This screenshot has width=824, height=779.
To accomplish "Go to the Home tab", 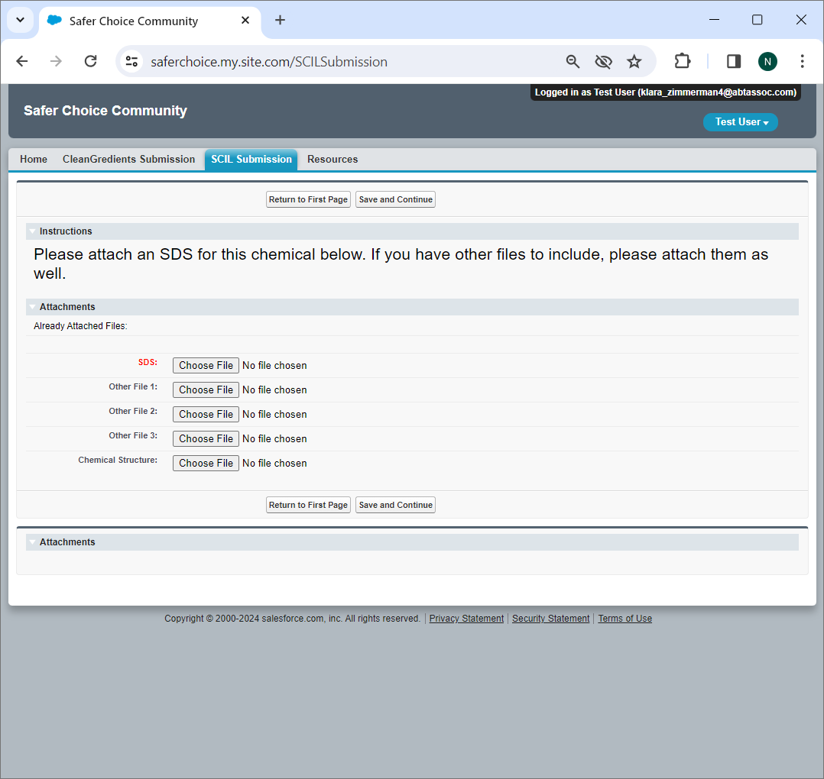I will tap(34, 159).
